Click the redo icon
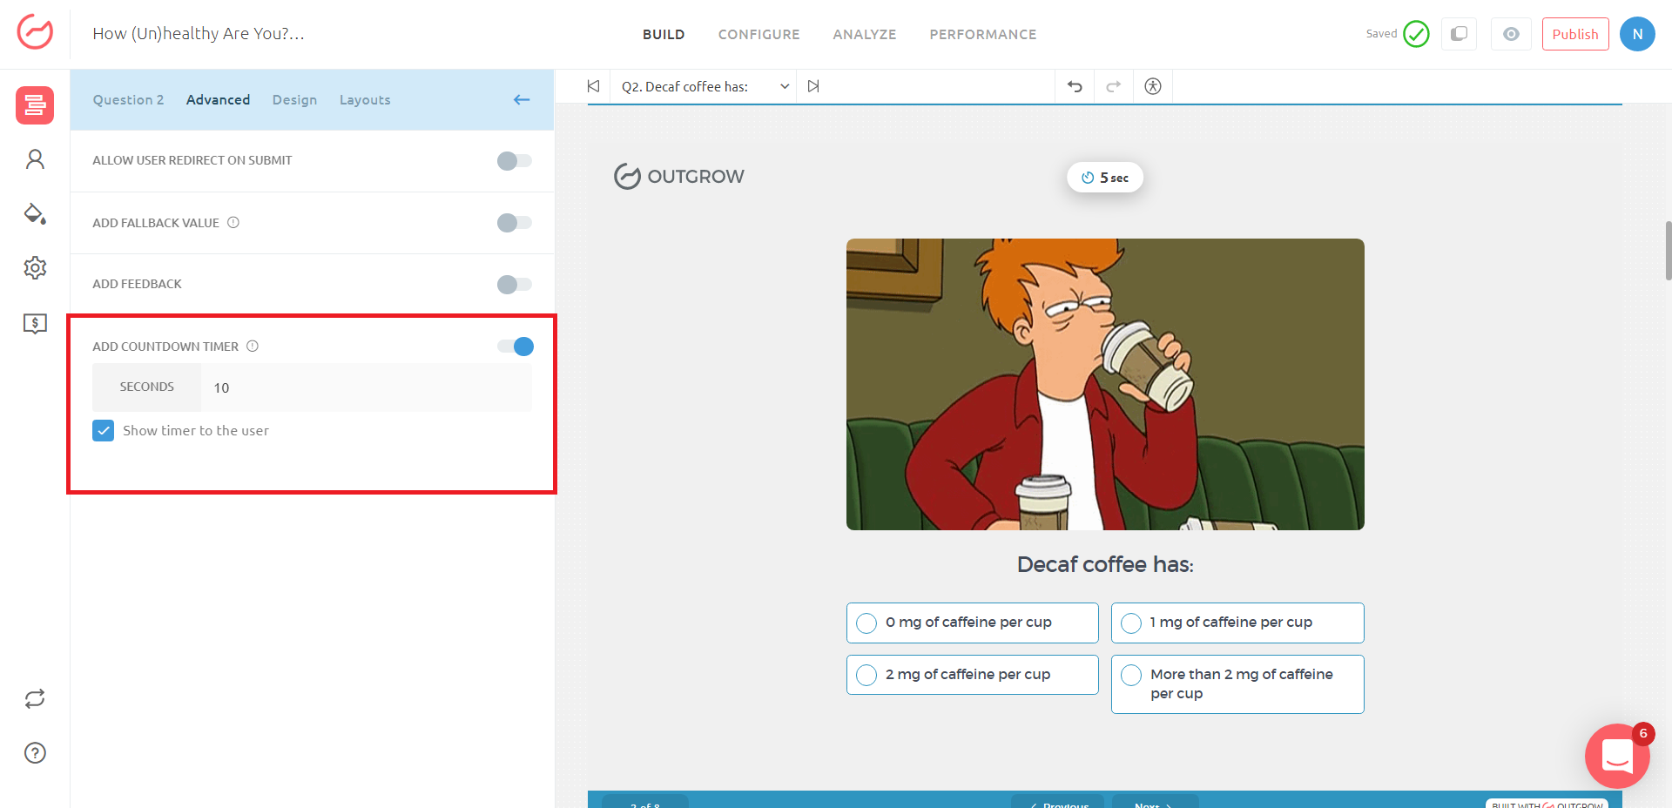The width and height of the screenshot is (1672, 808). pyautogui.click(x=1113, y=86)
